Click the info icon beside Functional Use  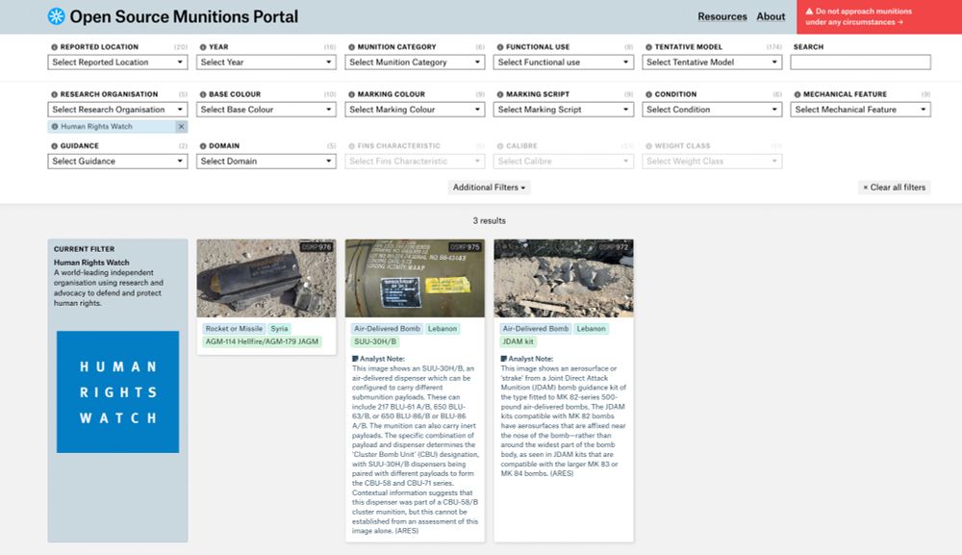pos(500,47)
